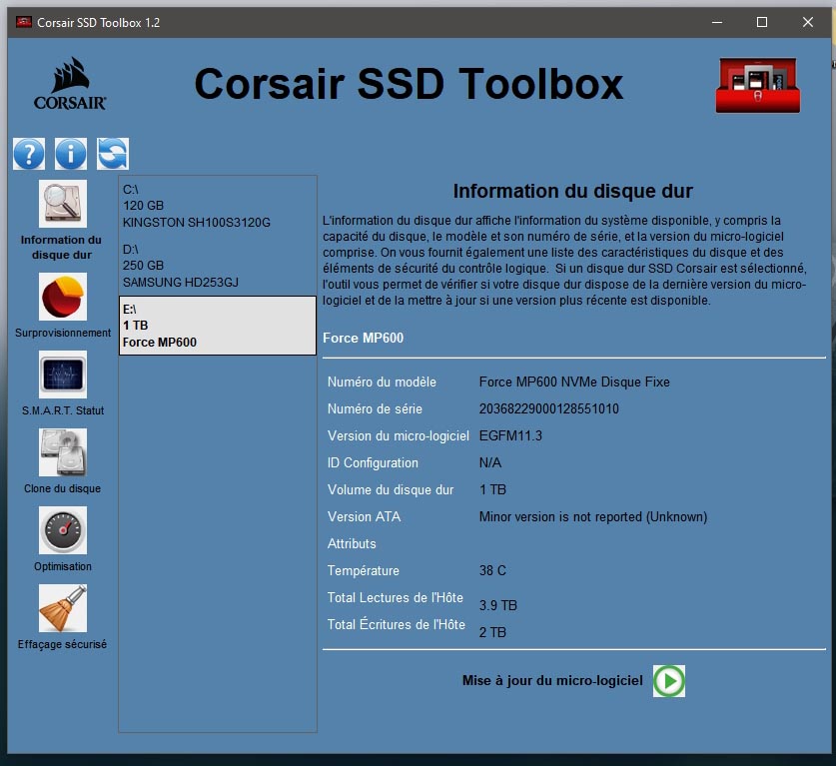
Task: Click the Température label
Action: 364,571
